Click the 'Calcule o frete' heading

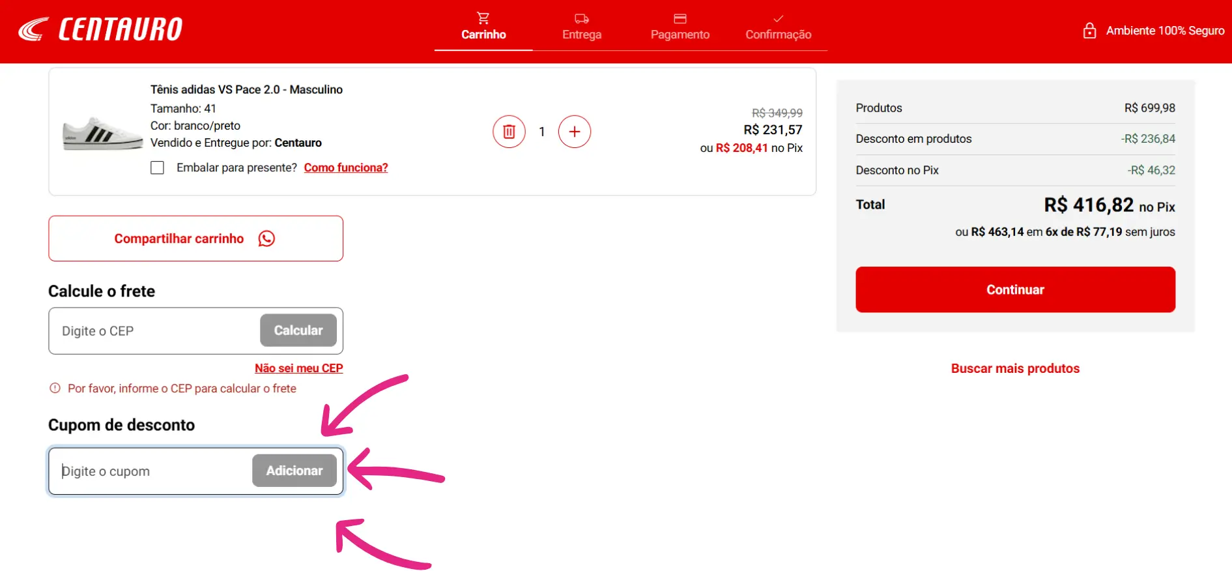coord(102,291)
